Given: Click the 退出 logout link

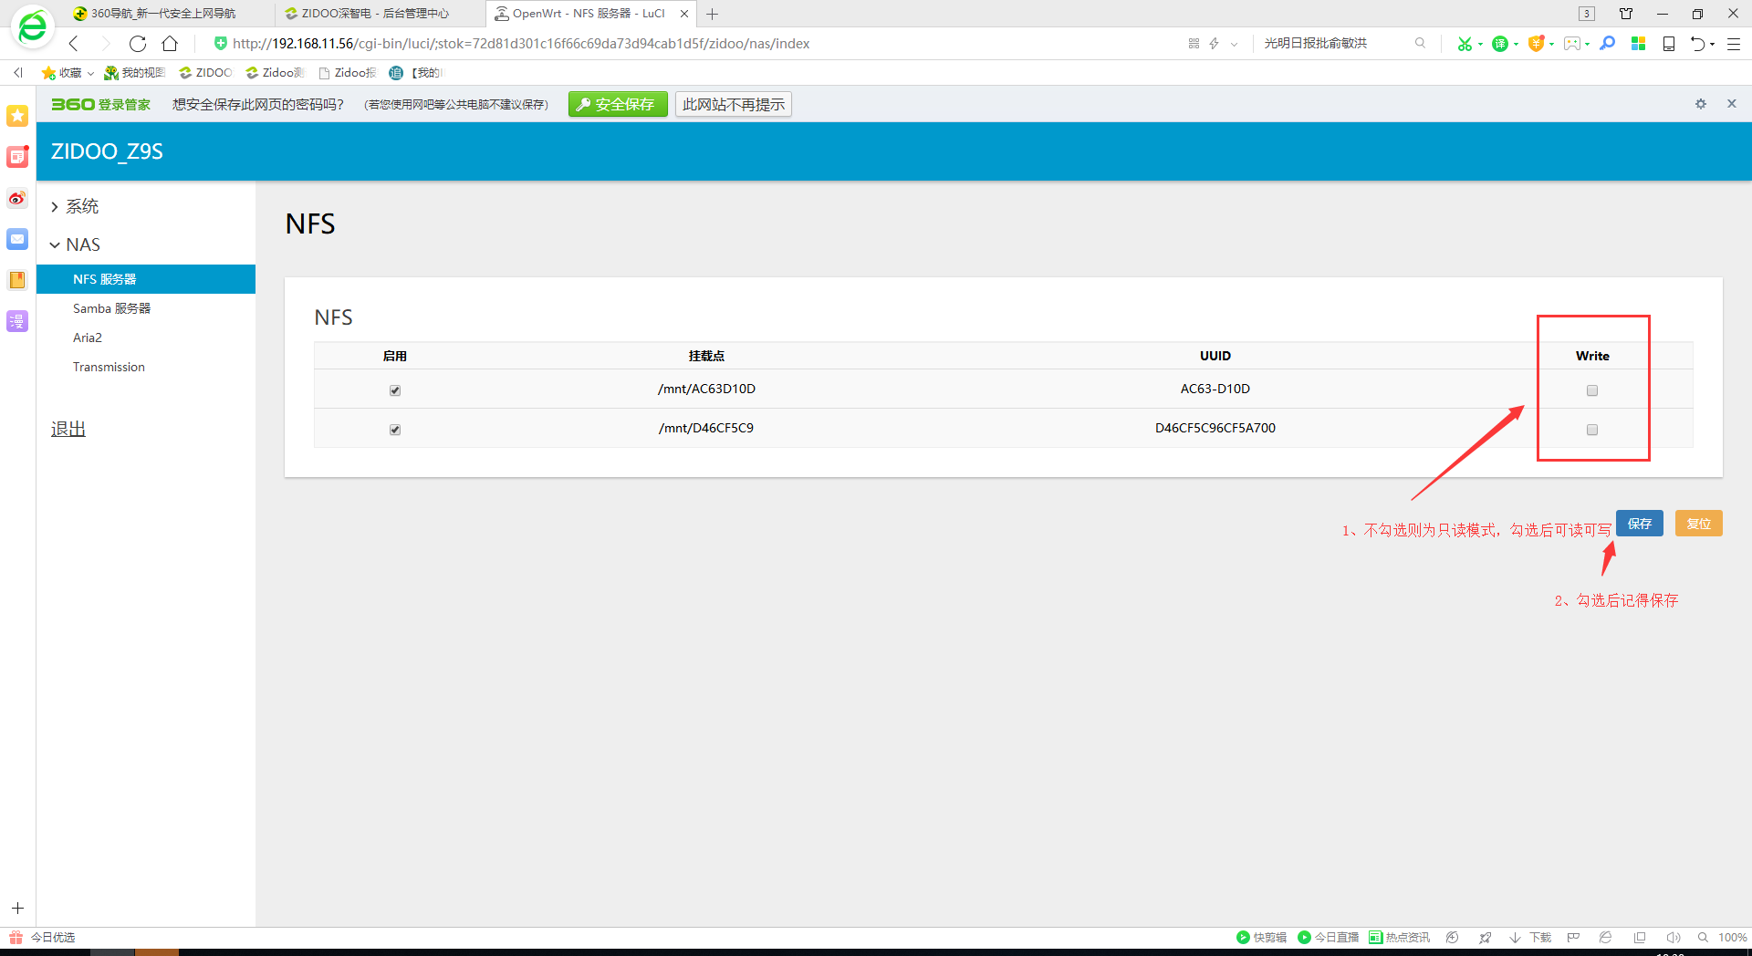Looking at the screenshot, I should point(68,429).
